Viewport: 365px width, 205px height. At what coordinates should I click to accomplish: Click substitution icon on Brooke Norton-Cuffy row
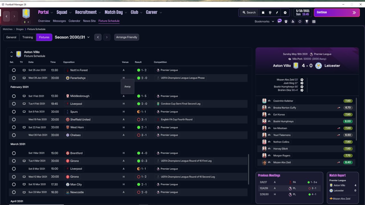339,108
